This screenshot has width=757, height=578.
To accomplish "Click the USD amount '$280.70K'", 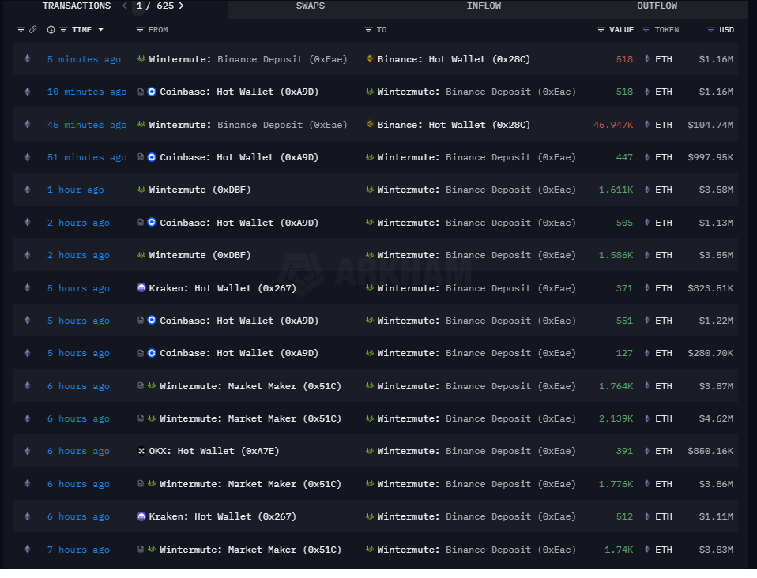I will [x=710, y=353].
